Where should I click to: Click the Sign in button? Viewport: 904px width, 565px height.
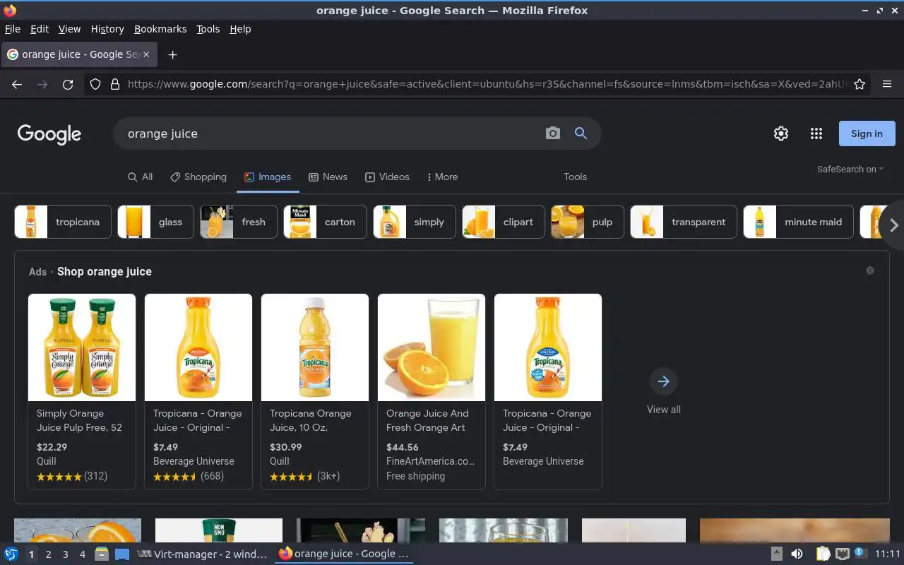(867, 133)
